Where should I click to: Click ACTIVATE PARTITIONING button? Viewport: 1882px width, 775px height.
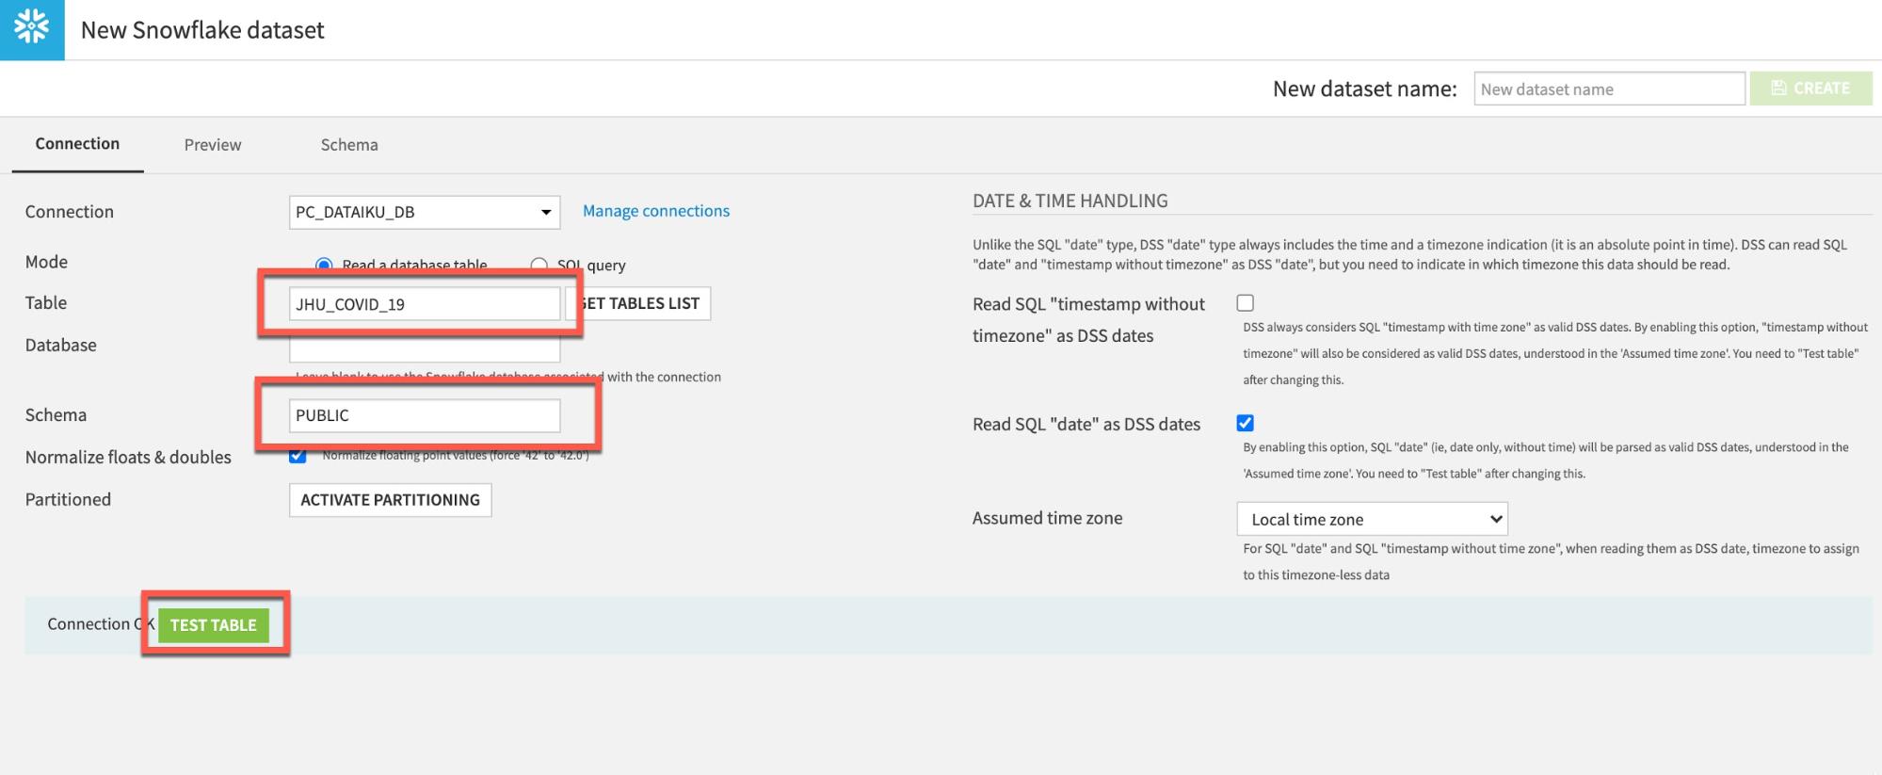click(390, 500)
